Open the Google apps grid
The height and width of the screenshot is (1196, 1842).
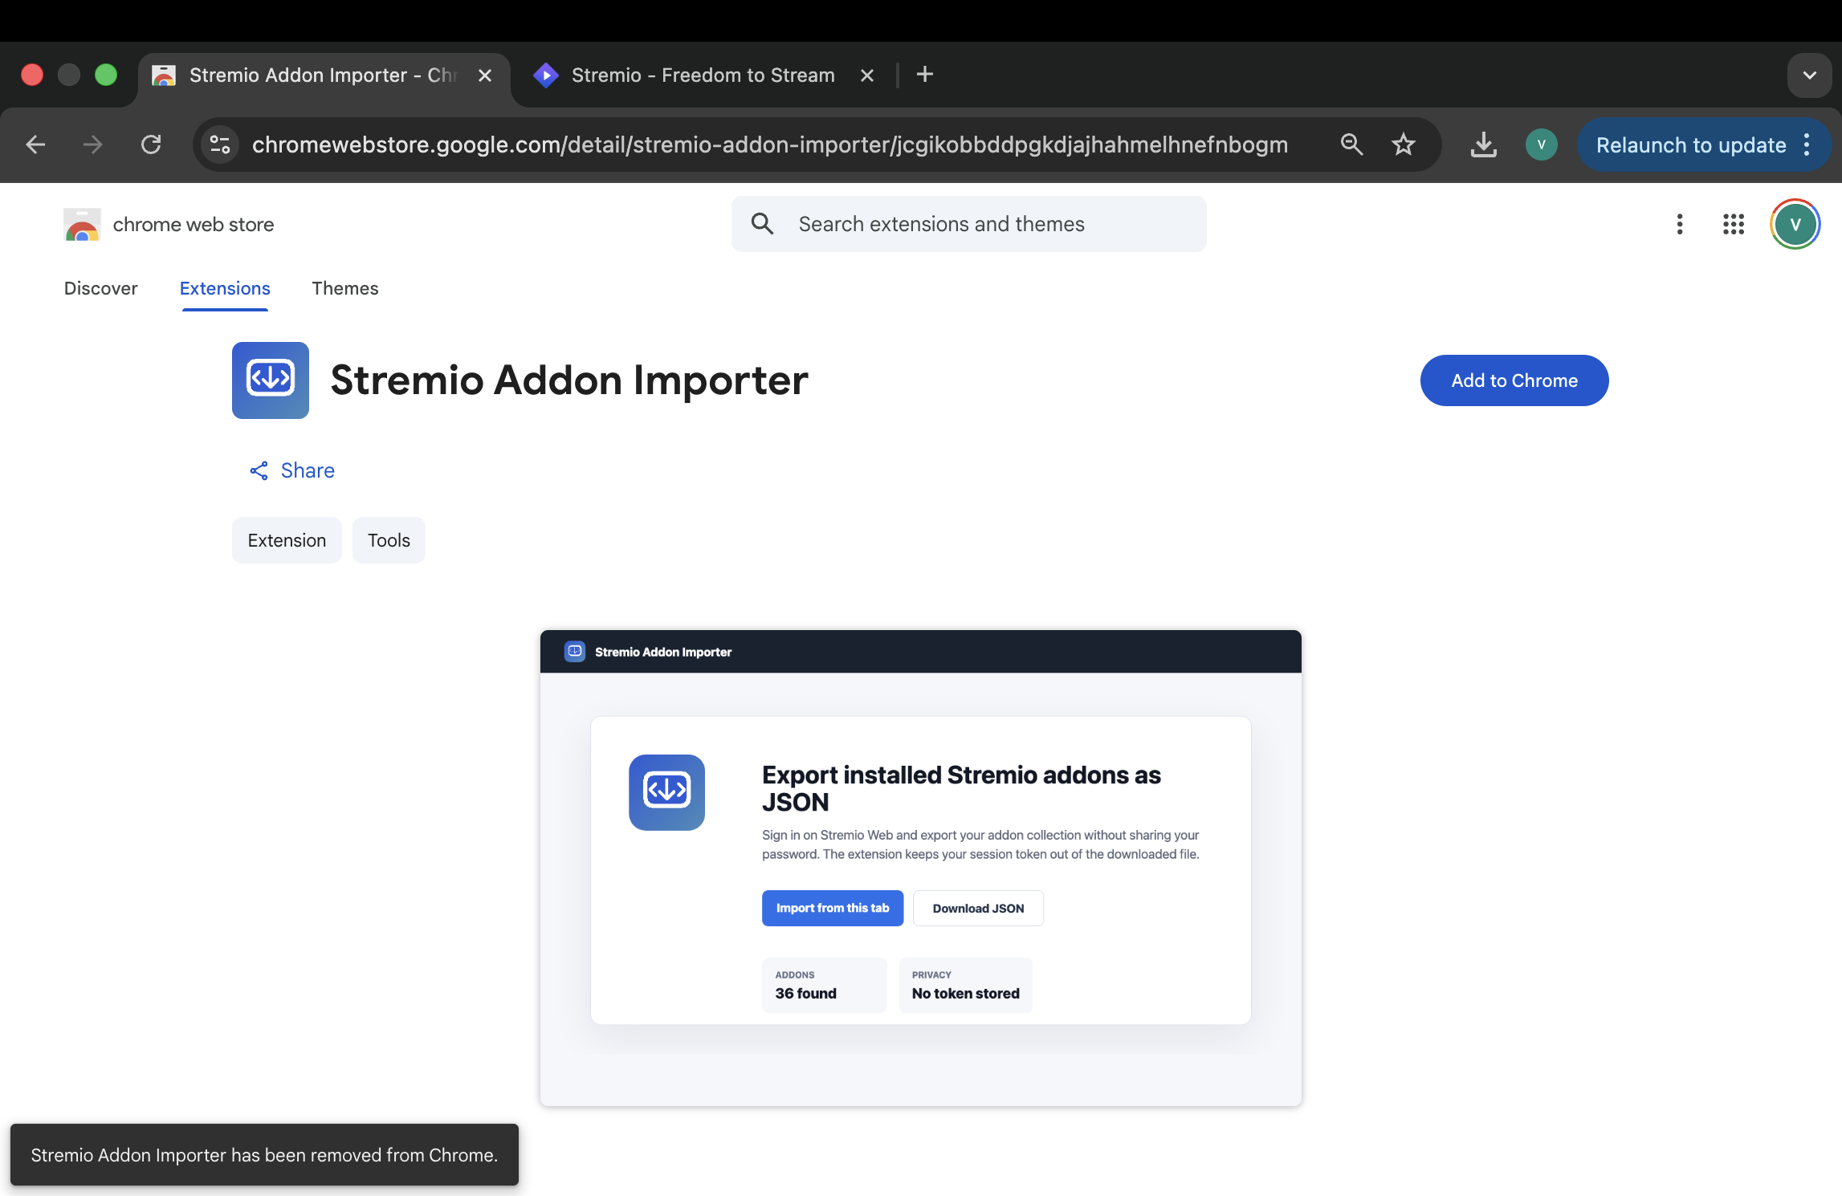1734,224
